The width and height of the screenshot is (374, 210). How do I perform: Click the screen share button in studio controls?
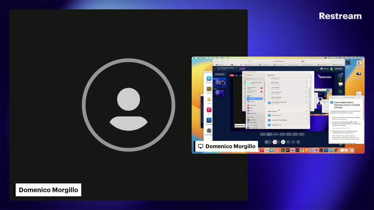[x=283, y=142]
